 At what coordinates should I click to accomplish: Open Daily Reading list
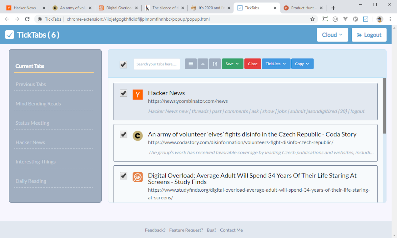tap(31, 181)
